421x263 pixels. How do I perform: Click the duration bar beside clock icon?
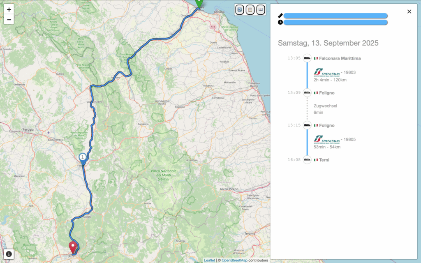point(335,22)
